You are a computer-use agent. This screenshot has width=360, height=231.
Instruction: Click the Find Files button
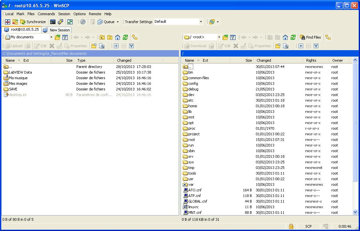[311, 37]
